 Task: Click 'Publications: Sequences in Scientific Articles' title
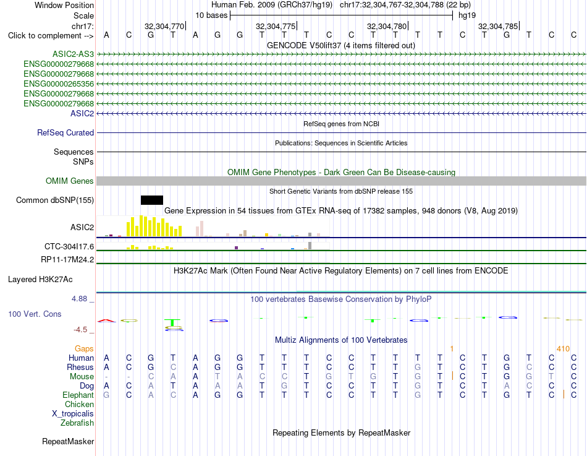341,143
